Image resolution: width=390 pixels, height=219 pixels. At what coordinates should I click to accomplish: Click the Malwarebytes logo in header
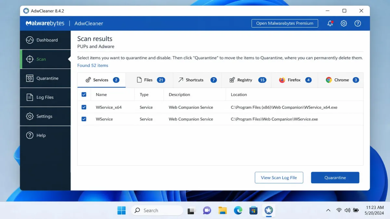pos(45,23)
